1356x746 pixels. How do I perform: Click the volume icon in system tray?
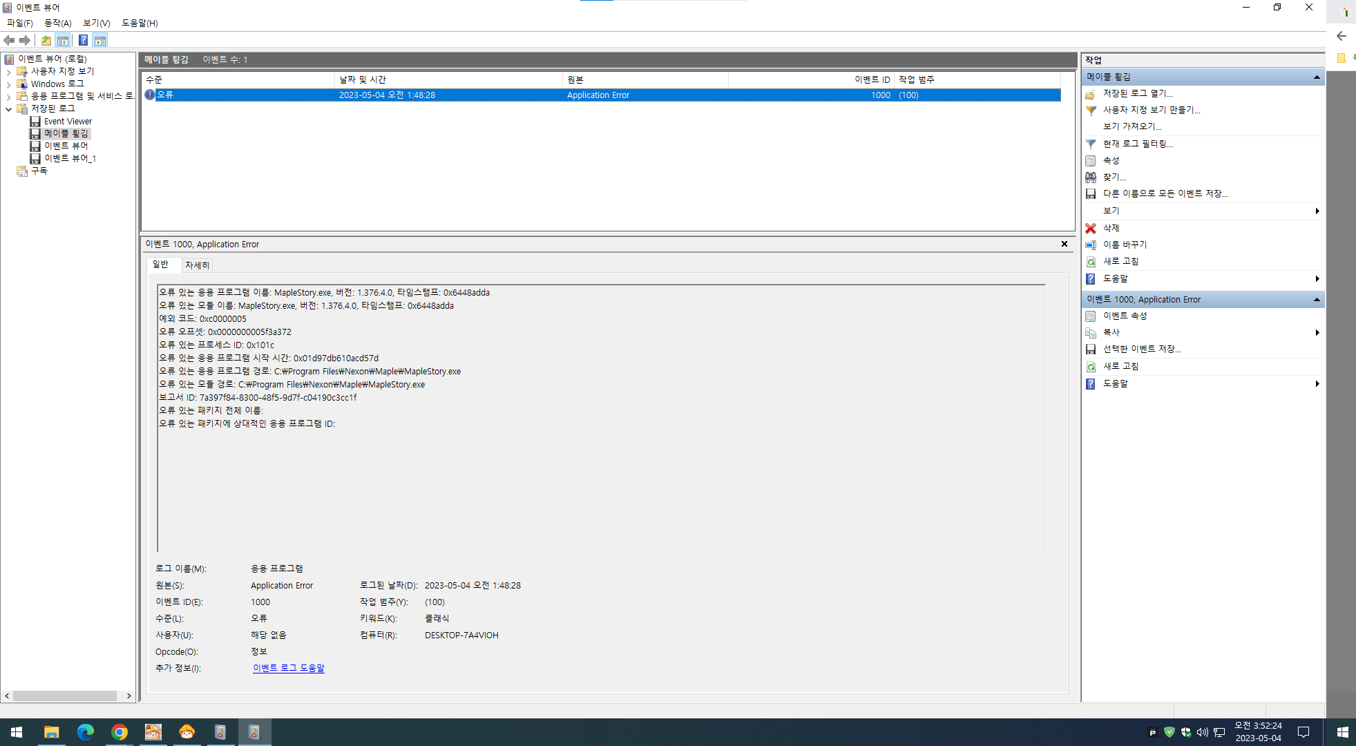[x=1203, y=732]
